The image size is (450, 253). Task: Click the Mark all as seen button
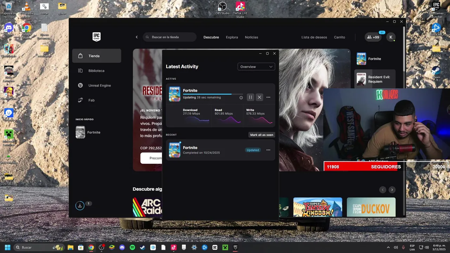pyautogui.click(x=262, y=135)
